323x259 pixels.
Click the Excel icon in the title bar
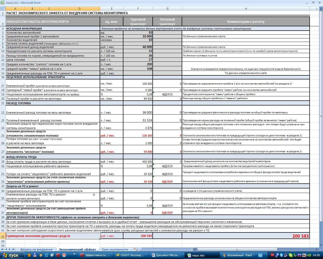[x=2, y=3]
